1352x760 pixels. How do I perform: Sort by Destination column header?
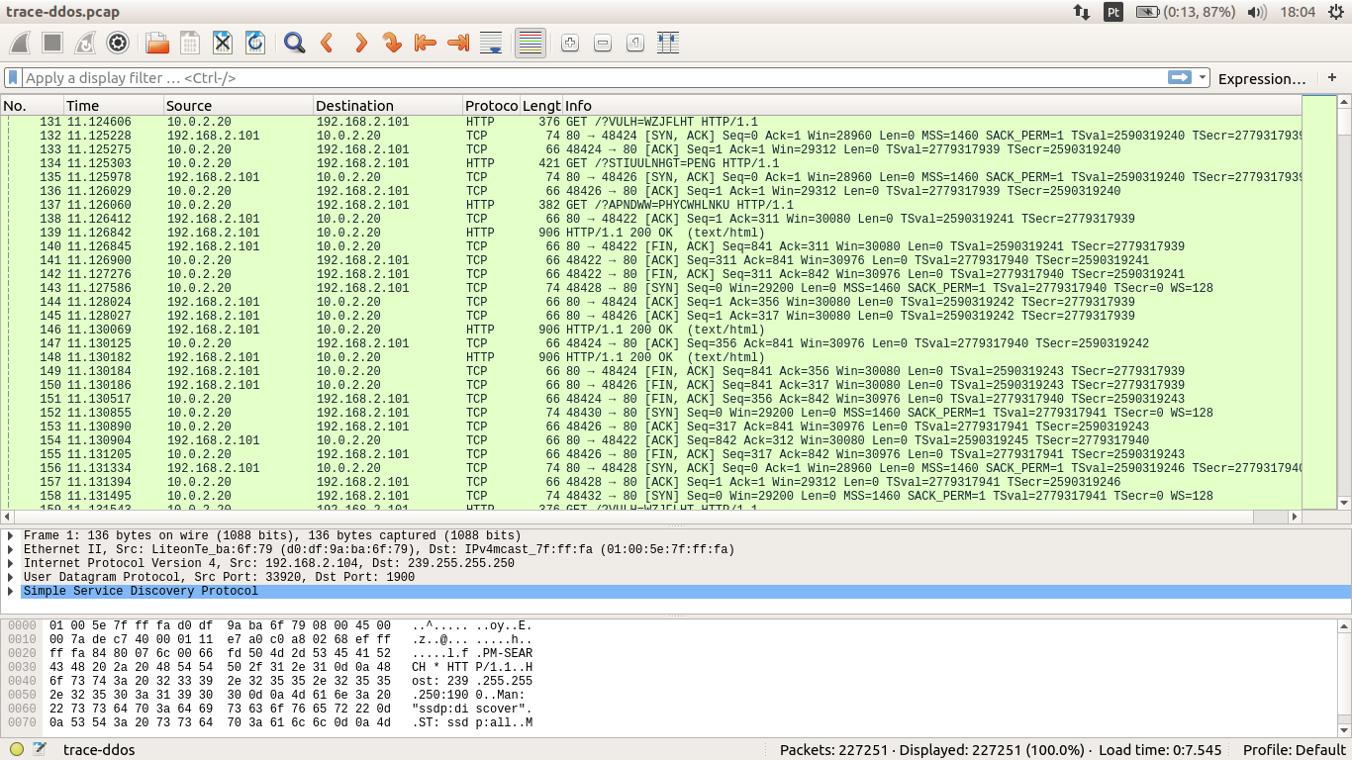[x=388, y=106]
